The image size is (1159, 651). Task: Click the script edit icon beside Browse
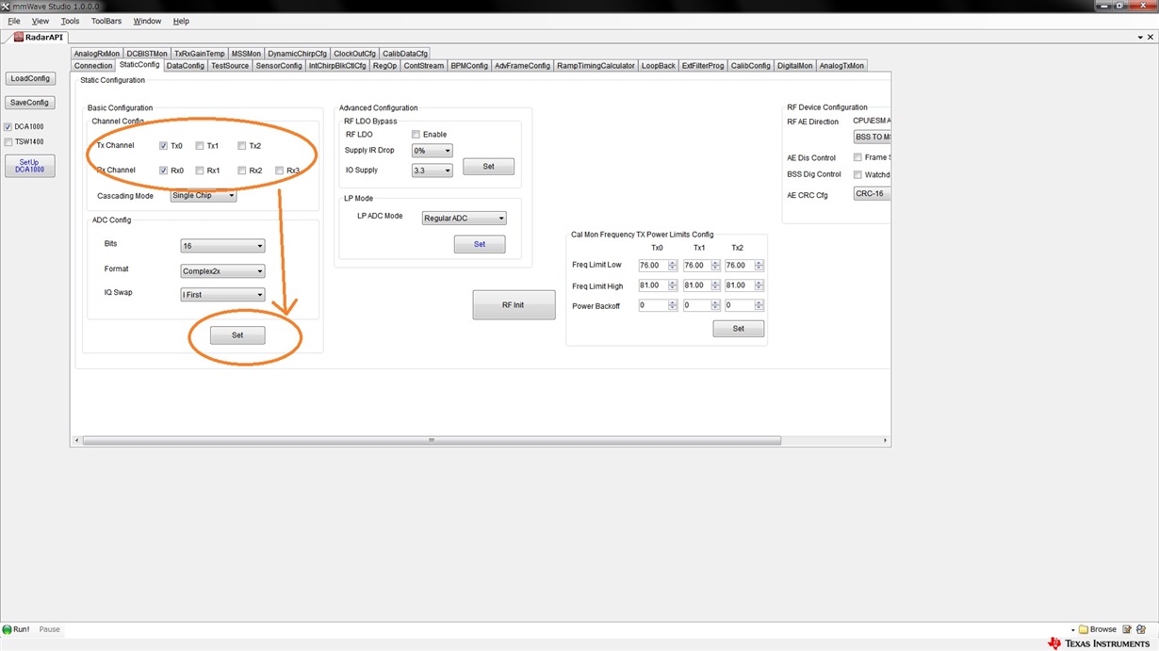(1126, 629)
